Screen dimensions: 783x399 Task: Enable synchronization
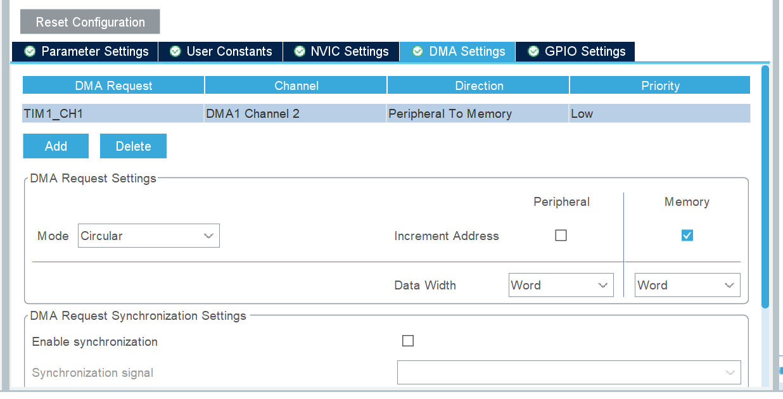coord(408,340)
